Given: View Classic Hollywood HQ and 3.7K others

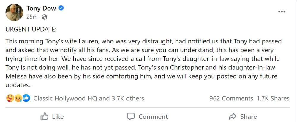Looking at the screenshot, I should coord(89,98).
